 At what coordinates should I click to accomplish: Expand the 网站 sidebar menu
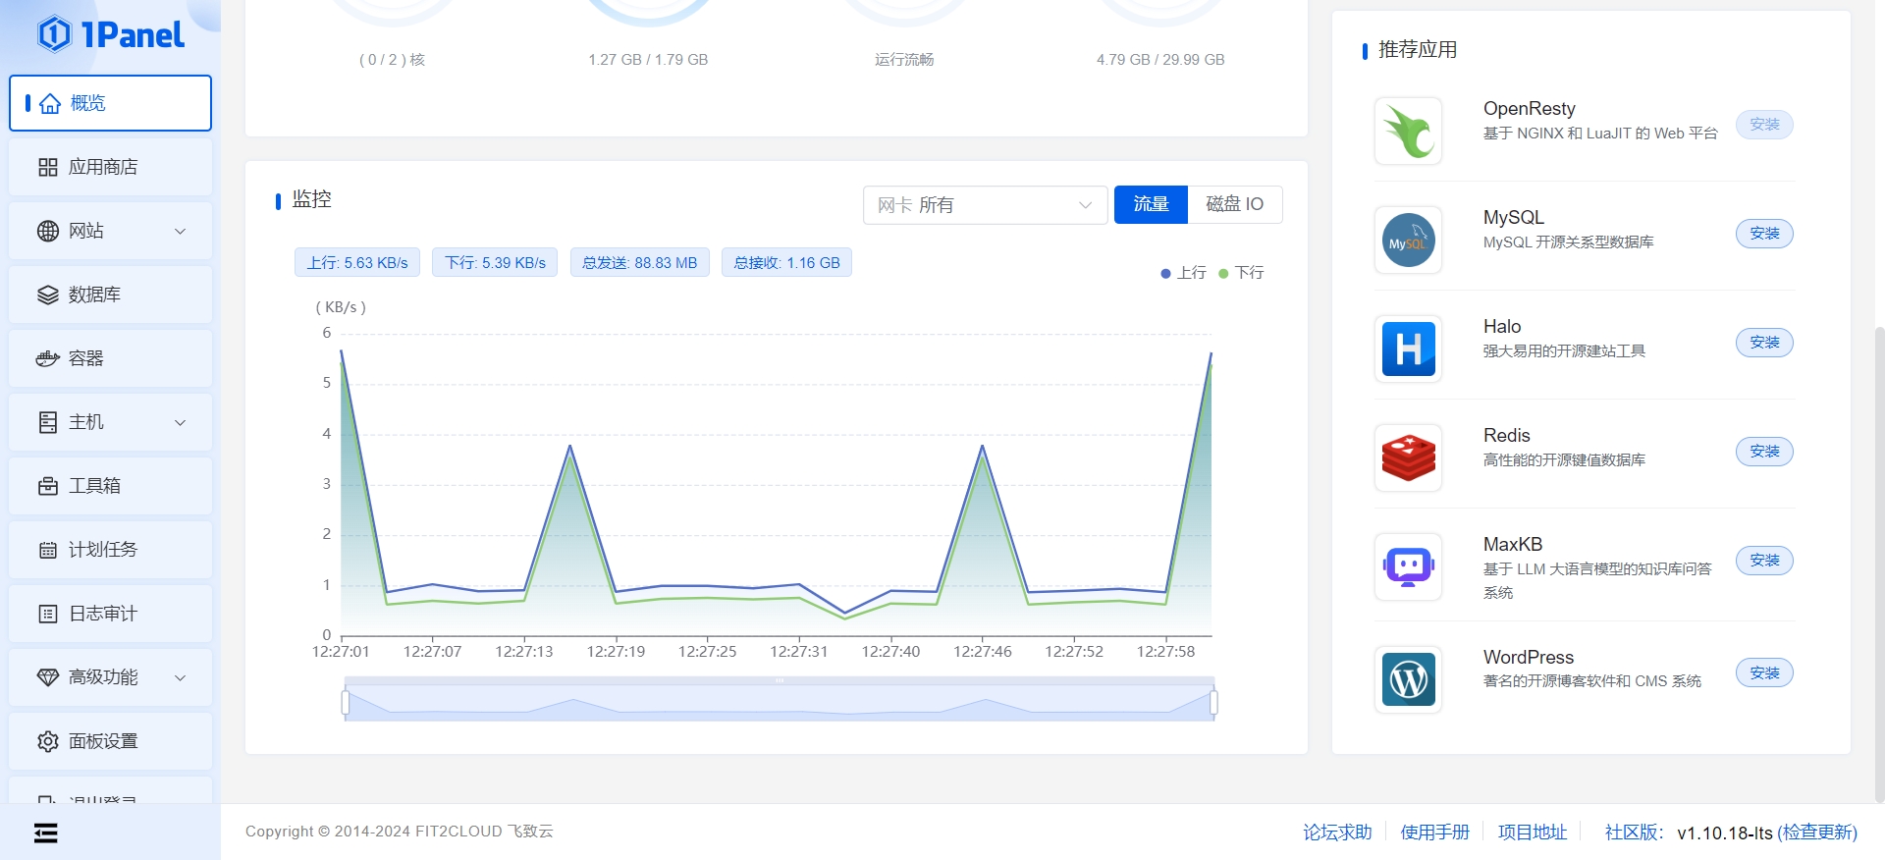pyautogui.click(x=110, y=231)
